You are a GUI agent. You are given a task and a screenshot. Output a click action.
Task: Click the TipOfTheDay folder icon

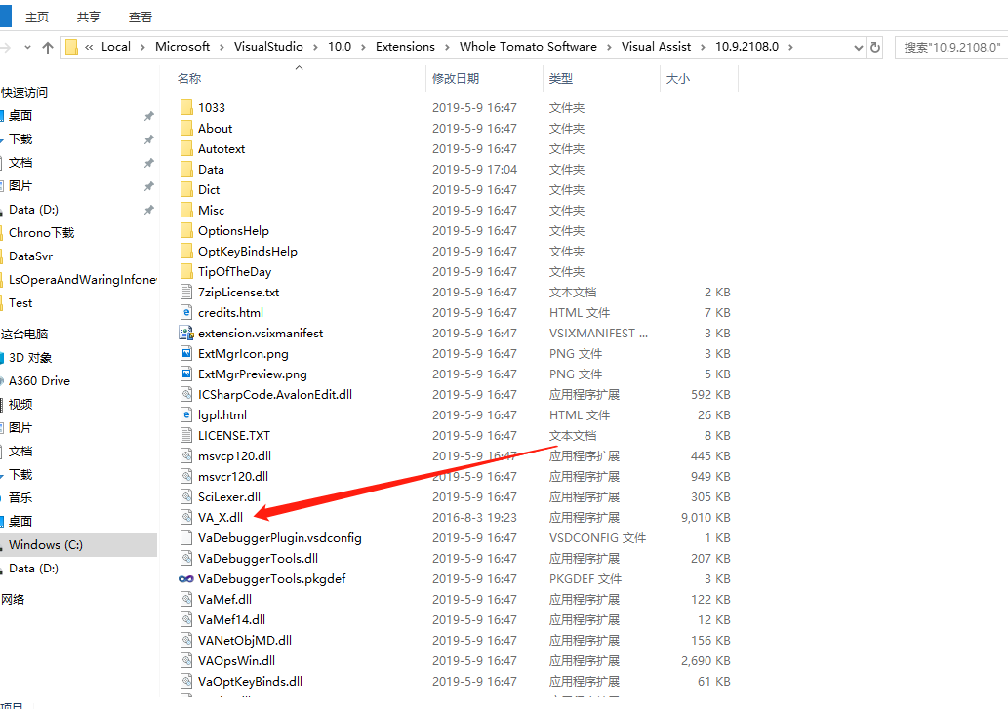(187, 272)
